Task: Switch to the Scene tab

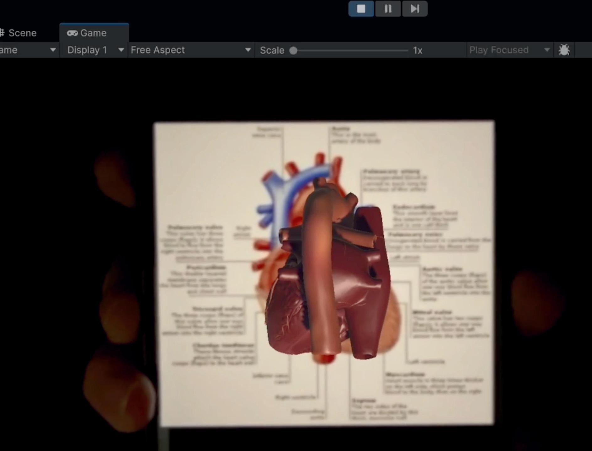Action: click(x=19, y=33)
